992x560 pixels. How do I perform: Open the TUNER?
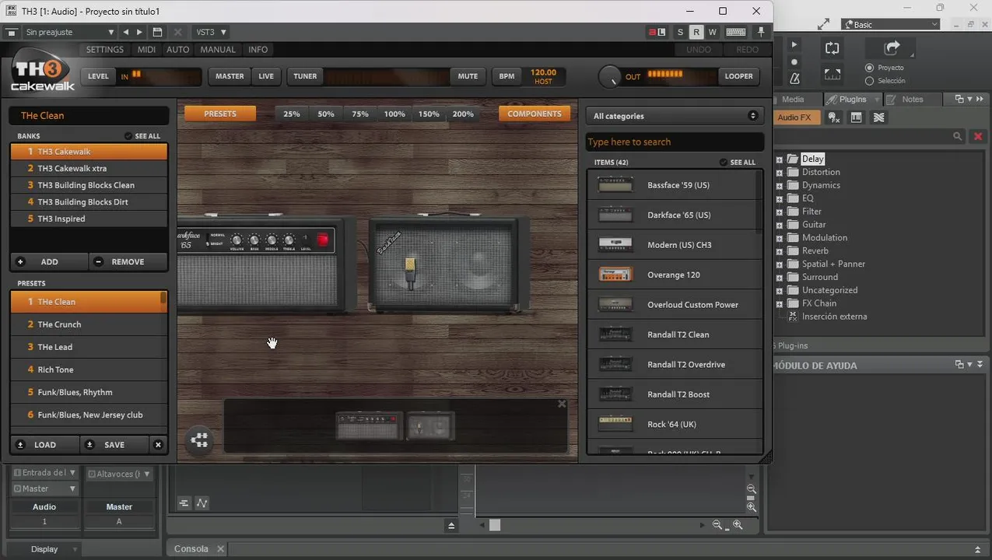(305, 76)
